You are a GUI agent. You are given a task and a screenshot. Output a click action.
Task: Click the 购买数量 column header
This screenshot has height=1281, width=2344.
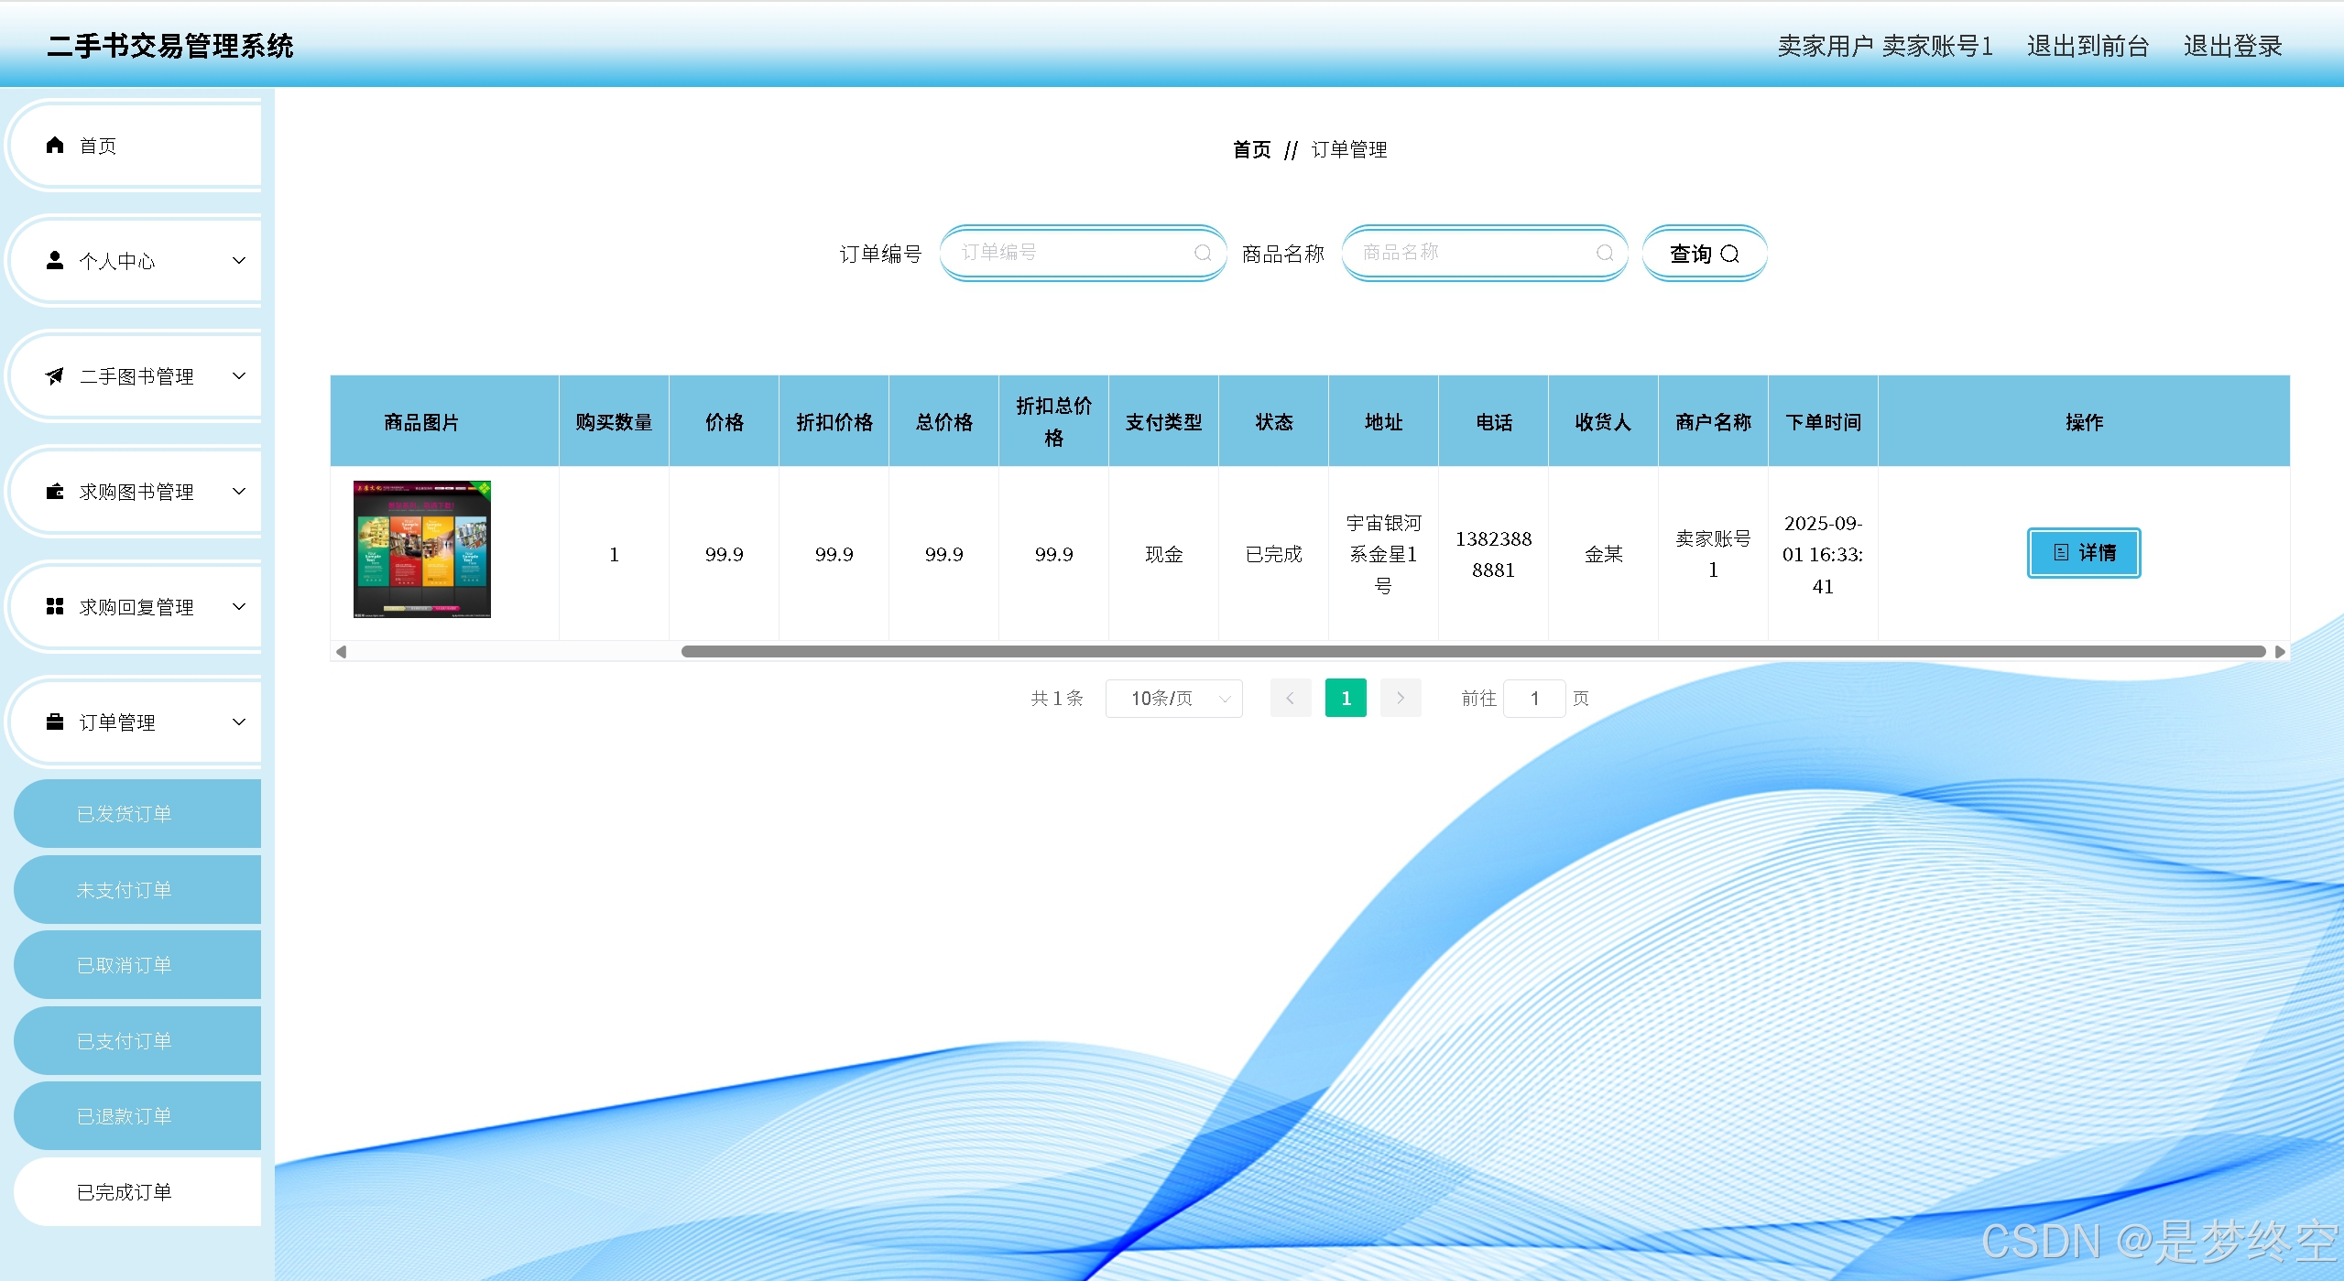[614, 422]
